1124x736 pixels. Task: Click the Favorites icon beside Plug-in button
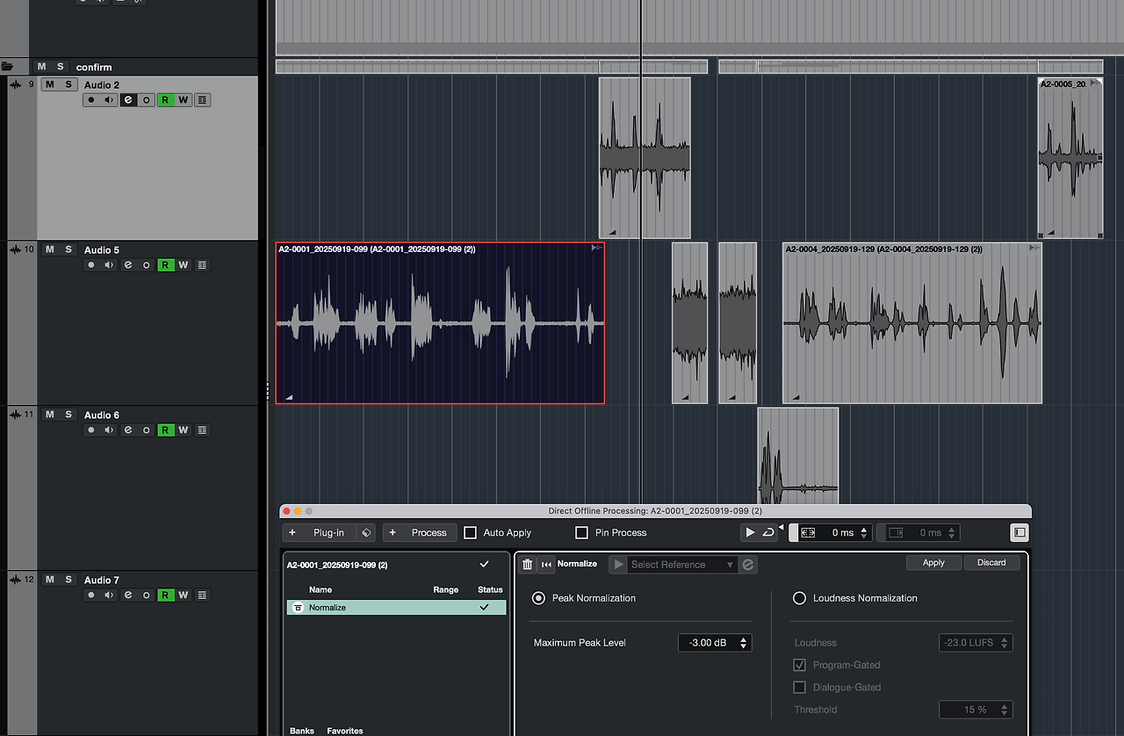coord(366,532)
